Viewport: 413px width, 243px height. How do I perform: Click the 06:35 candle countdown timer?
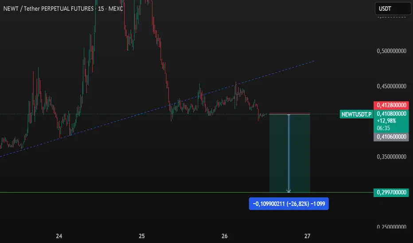pos(383,128)
